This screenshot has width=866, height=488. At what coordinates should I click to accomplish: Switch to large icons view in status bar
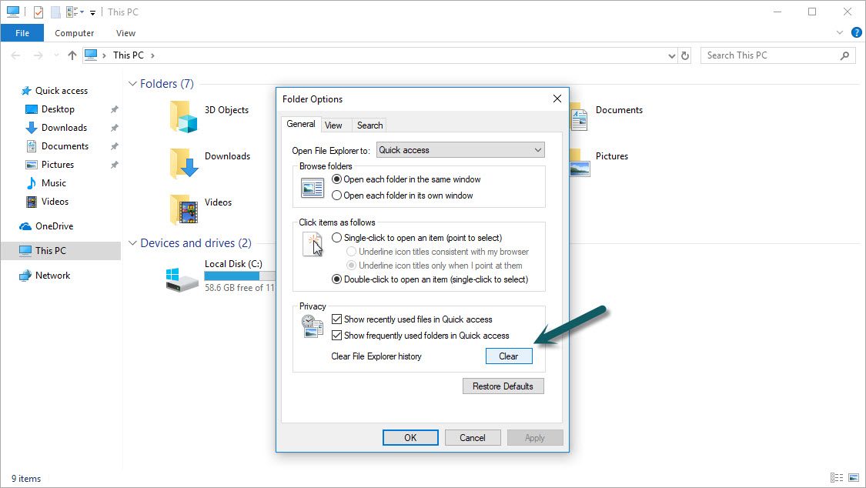point(854,477)
